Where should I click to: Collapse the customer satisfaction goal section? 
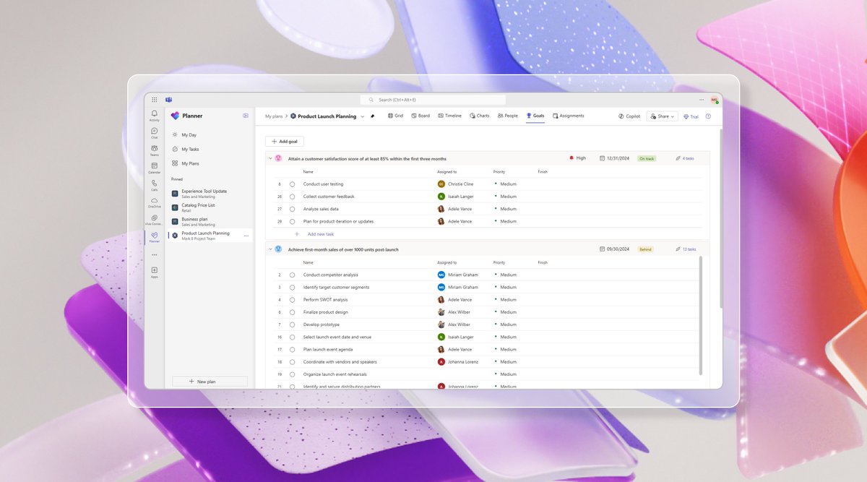[271, 158]
